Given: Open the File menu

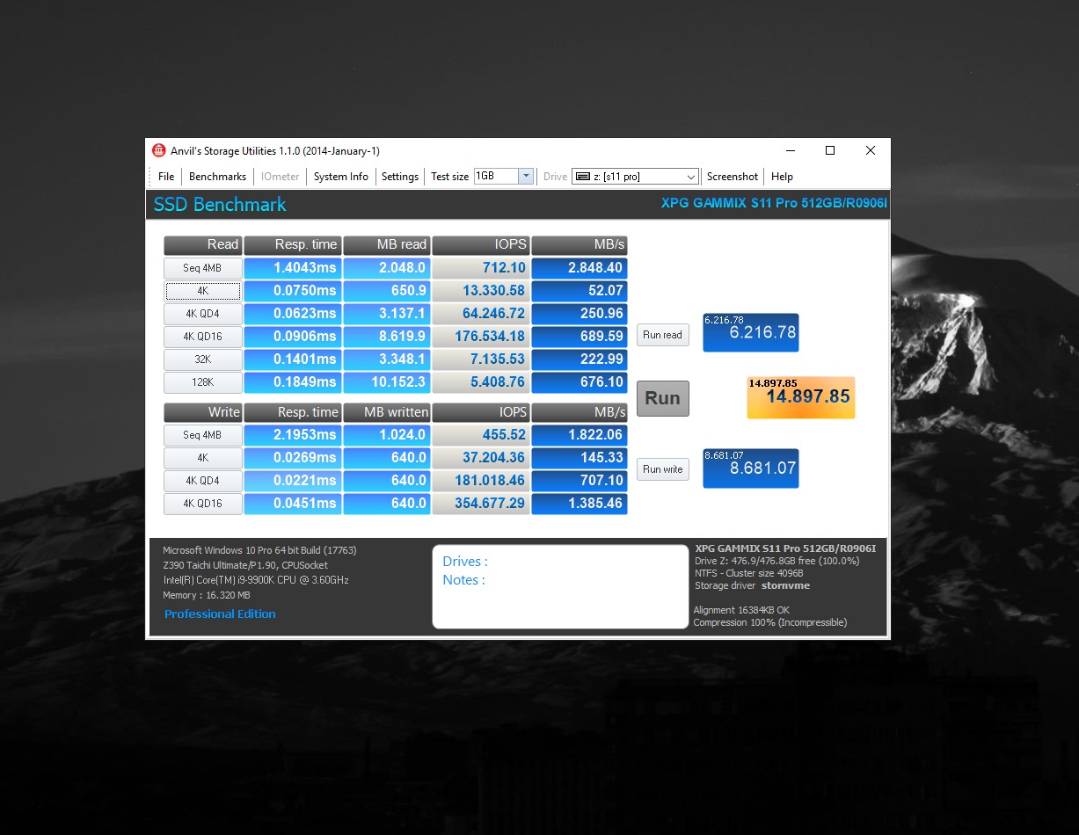Looking at the screenshot, I should click(x=166, y=177).
